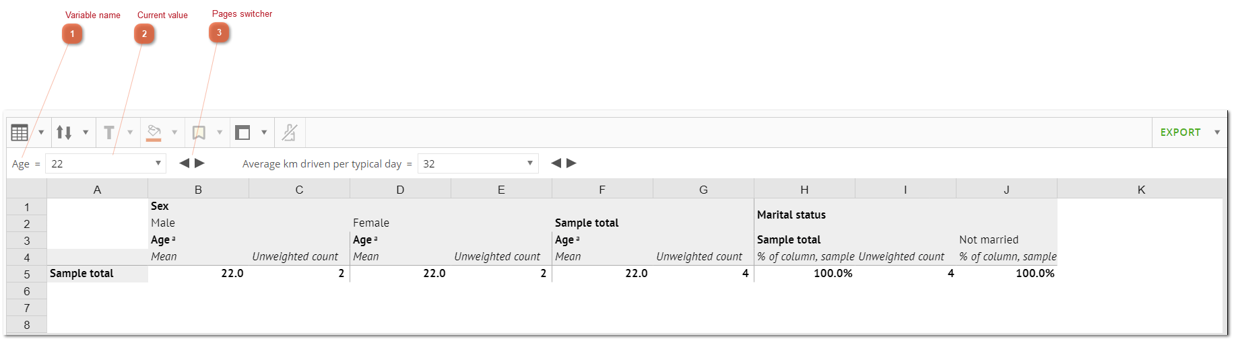Open Average km driven combo box showing 32
This screenshot has width=1234, height=341.
pos(478,163)
